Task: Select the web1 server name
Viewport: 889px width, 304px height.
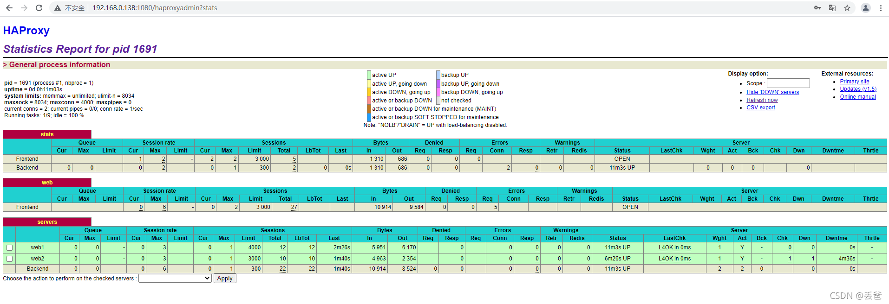Action: pos(38,247)
